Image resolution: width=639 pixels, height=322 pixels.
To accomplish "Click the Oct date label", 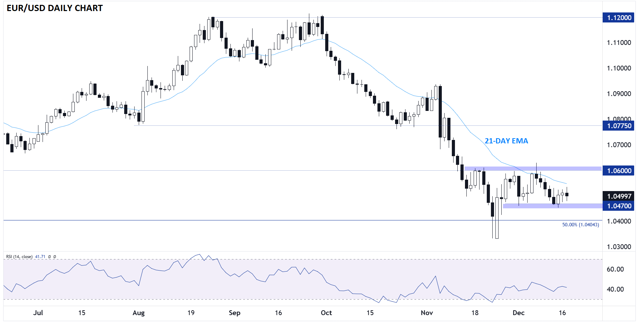I will pos(326,313).
